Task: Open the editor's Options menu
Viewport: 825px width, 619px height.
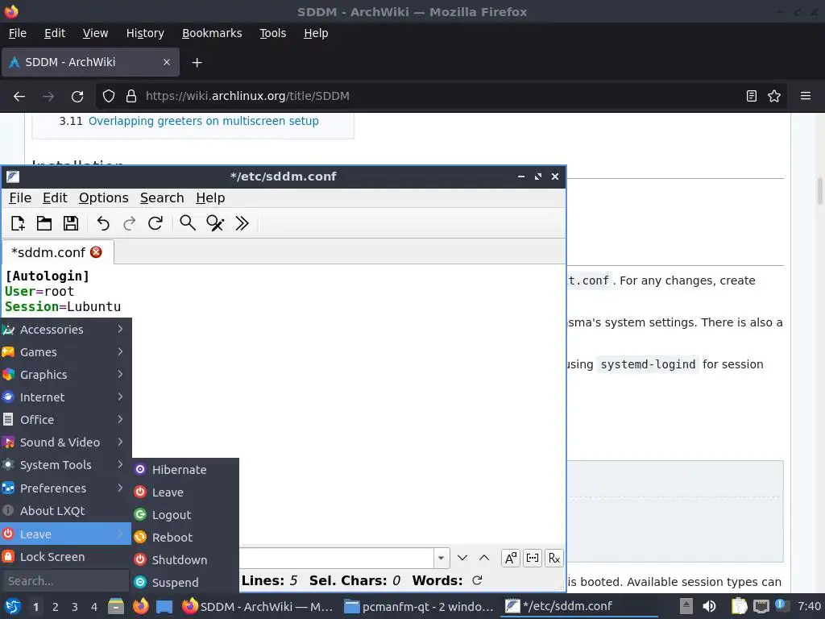Action: click(104, 198)
